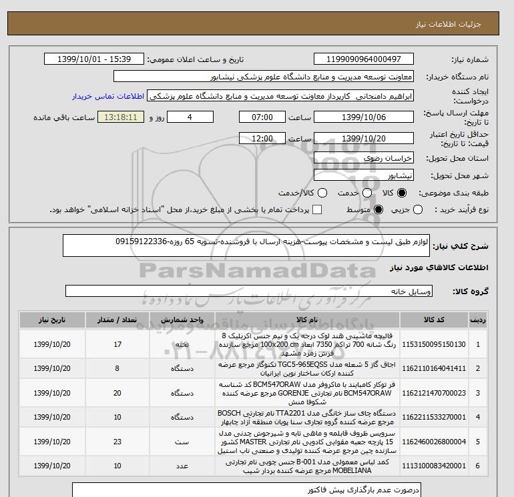Click quantity 17 in row 1
The image size is (514, 497).
(117, 344)
